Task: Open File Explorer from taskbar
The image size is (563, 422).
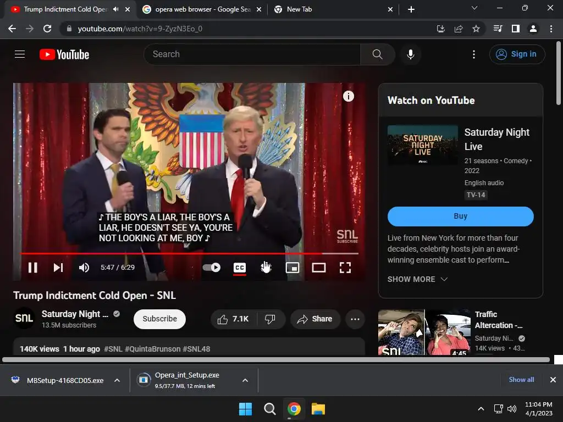Action: pos(318,409)
